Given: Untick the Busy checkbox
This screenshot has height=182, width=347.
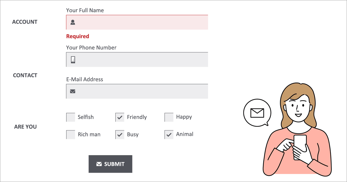Looking at the screenshot, I should click(x=120, y=135).
